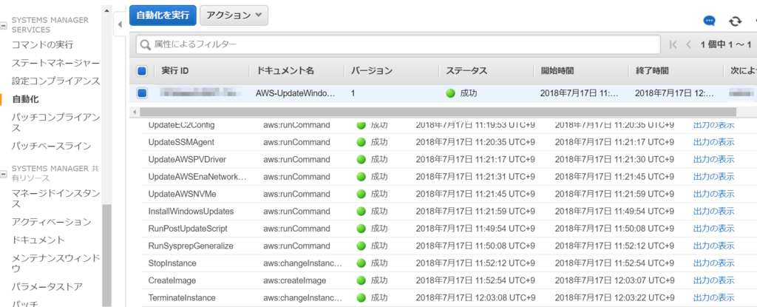Show output for TerminateInstance step

713,298
